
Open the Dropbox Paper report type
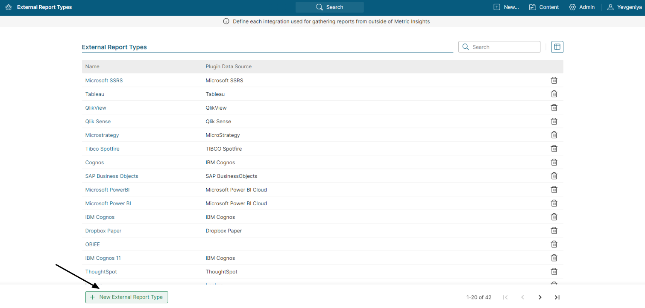(103, 230)
